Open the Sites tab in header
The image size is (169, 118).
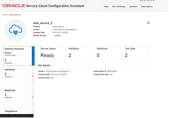pos(106,6)
